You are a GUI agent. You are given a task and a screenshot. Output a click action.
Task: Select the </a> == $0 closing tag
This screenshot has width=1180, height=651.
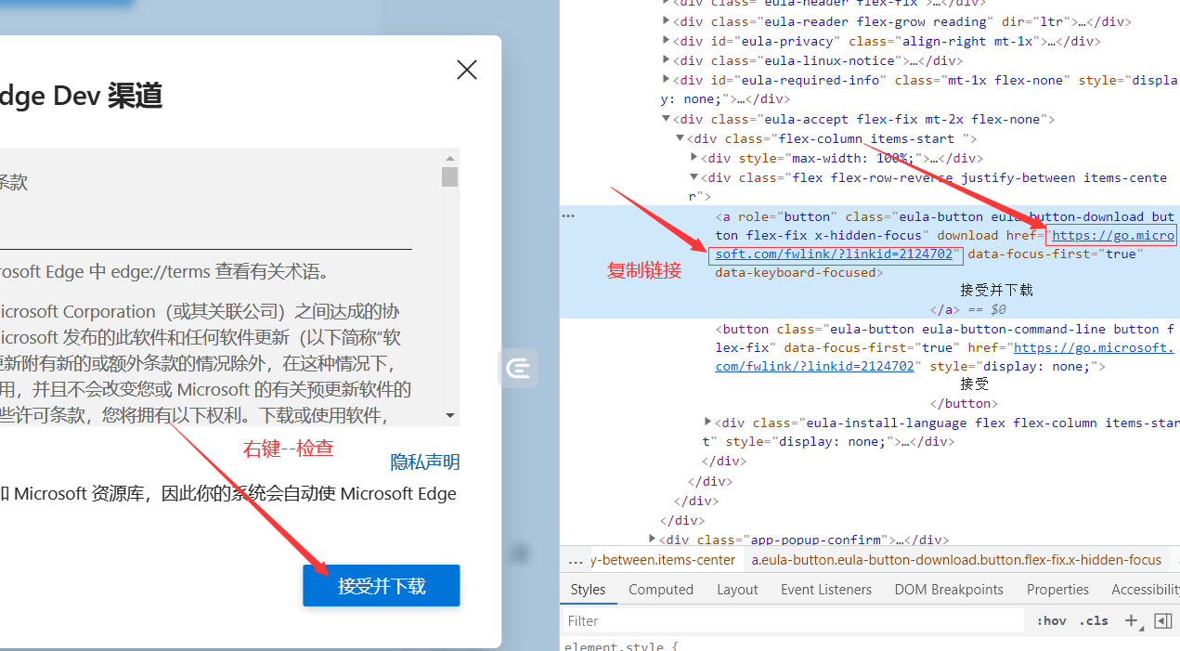(x=968, y=309)
